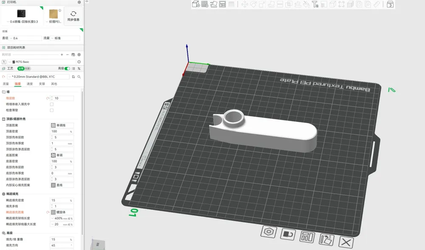Reset 稀疏填充图案 with its undo arrow

point(48,212)
